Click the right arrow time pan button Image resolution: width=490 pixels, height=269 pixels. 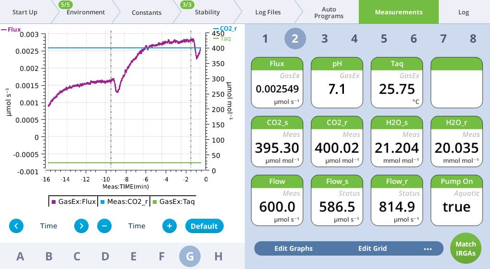pos(81,226)
